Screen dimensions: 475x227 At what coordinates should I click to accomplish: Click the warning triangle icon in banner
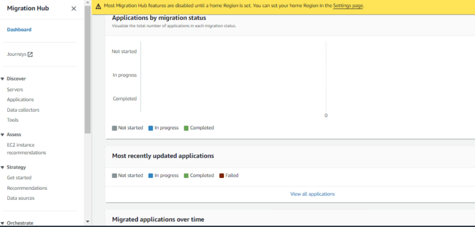tap(98, 6)
